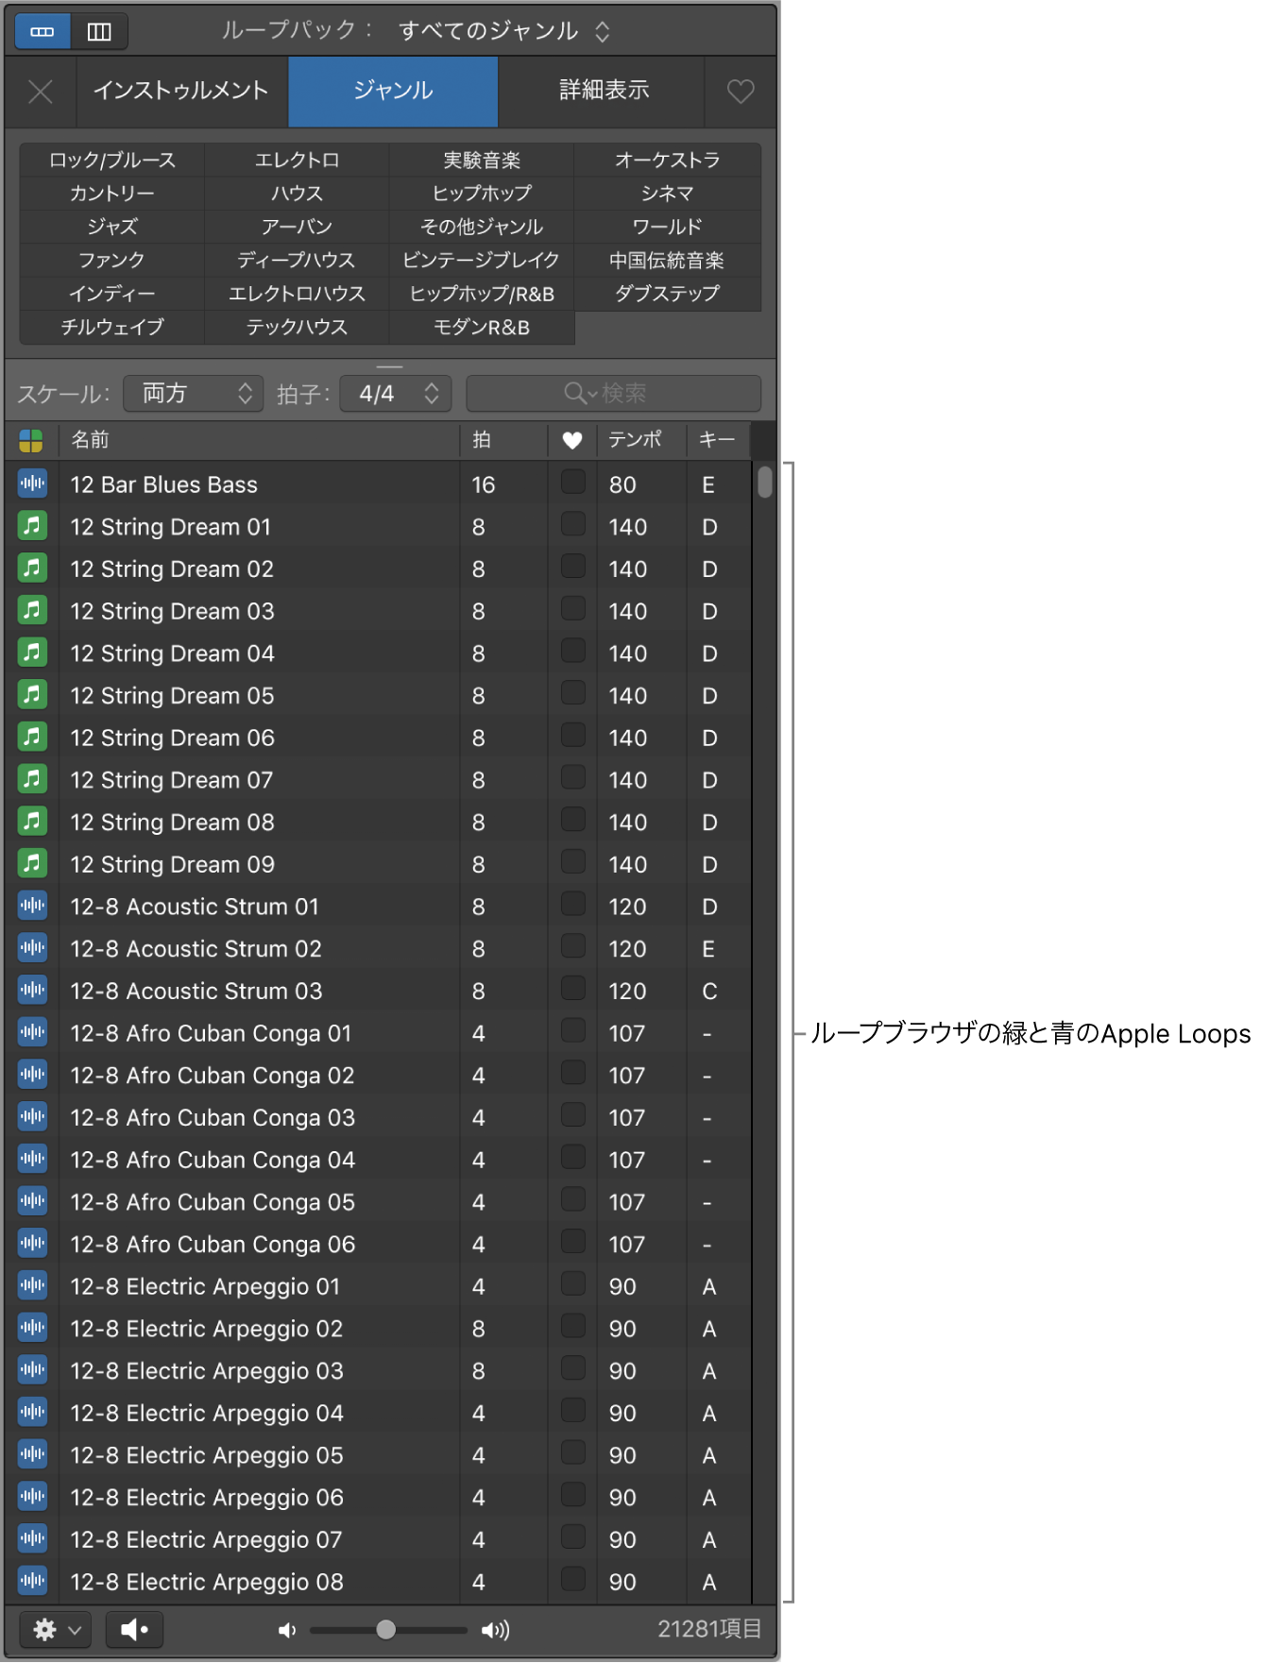
Task: Click the low volume speaker icon
Action: pyautogui.click(x=287, y=1630)
